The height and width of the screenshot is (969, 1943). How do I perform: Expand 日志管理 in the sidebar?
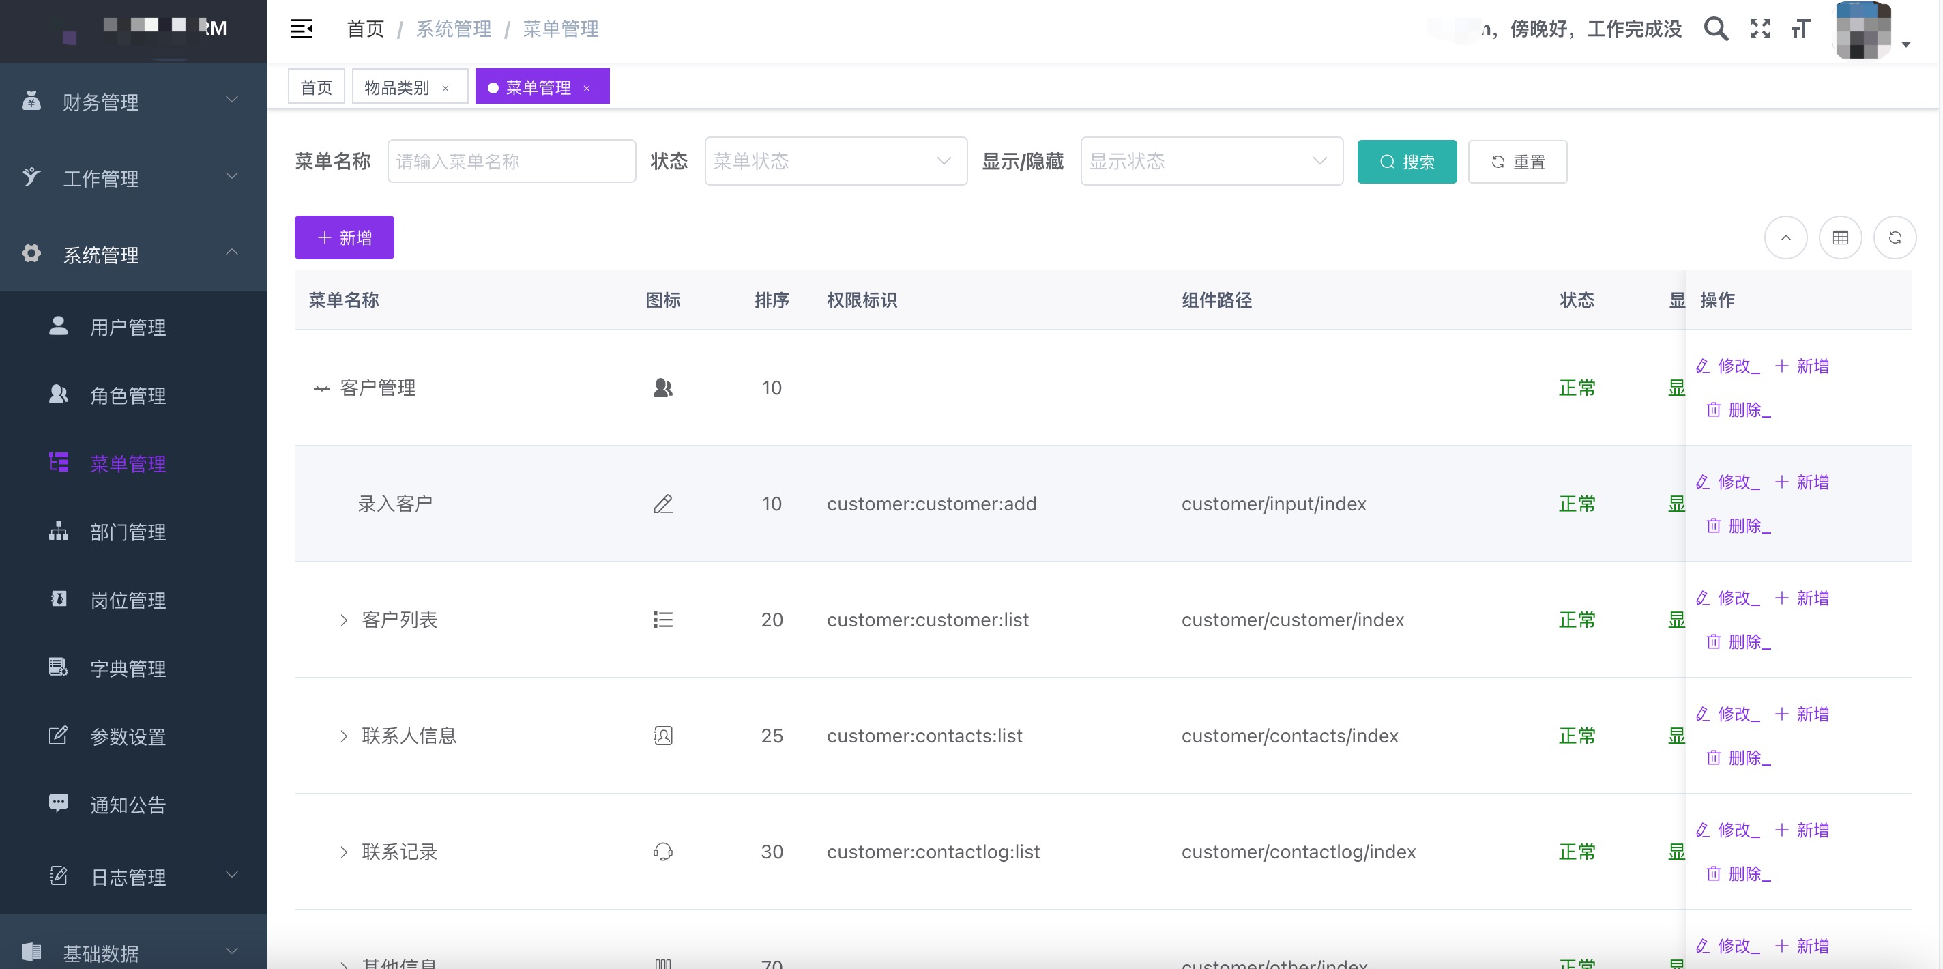click(x=134, y=876)
